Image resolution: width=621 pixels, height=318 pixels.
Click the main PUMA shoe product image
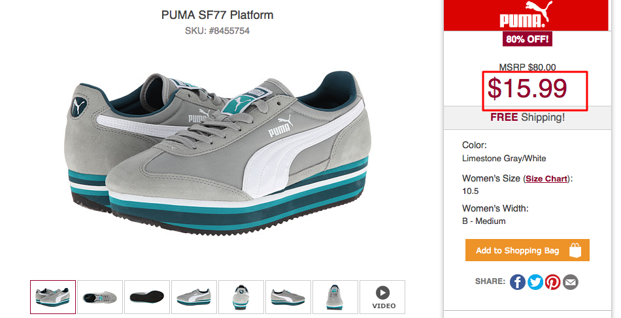(218, 152)
